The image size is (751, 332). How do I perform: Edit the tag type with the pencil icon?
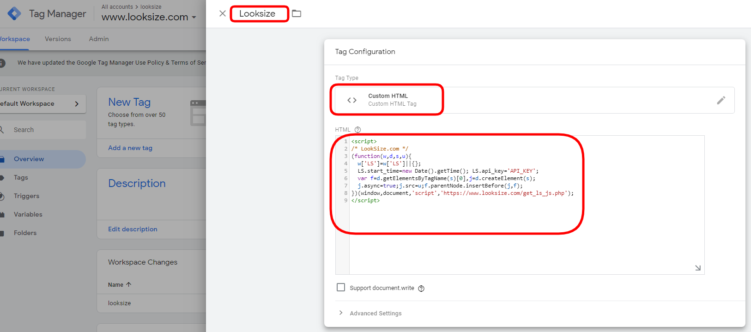pos(721,100)
